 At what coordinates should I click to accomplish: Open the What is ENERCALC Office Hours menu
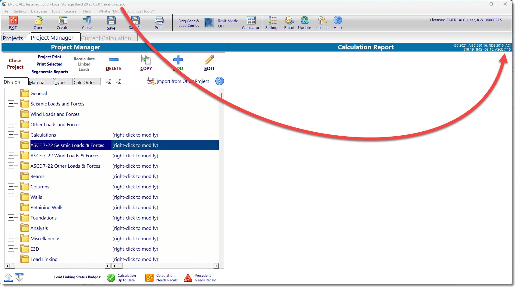(x=127, y=11)
